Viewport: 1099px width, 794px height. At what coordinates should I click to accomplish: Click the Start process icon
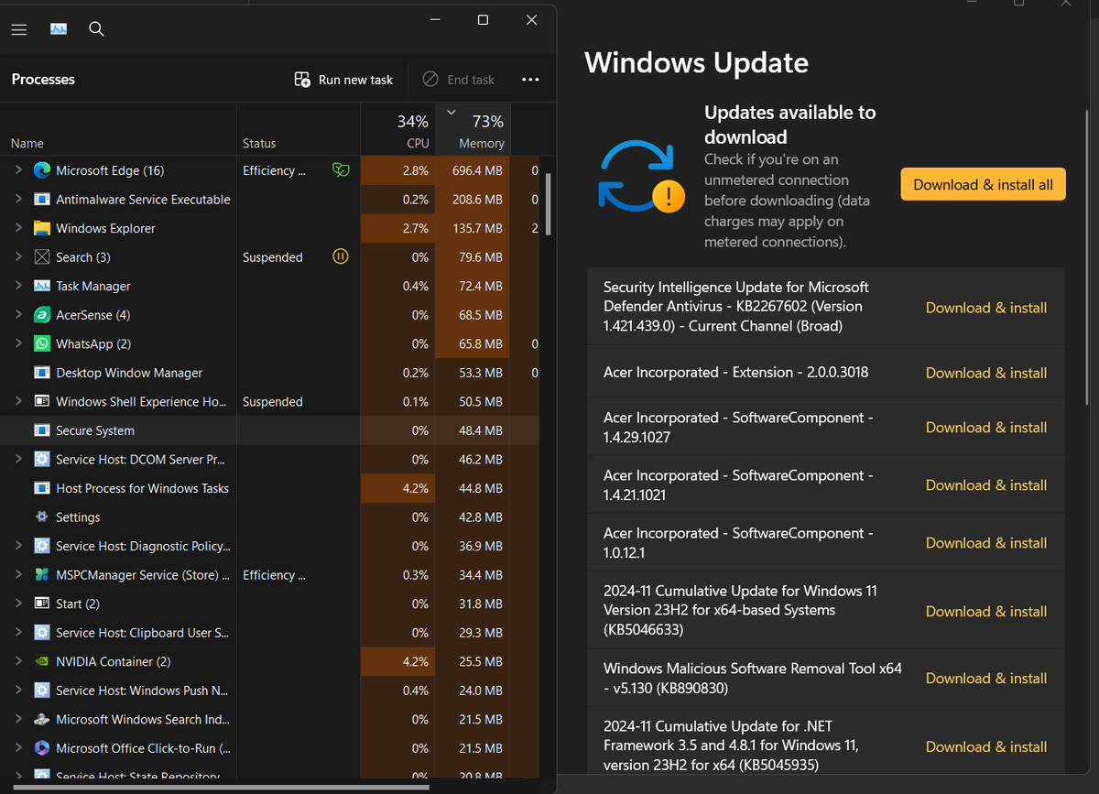(x=41, y=604)
